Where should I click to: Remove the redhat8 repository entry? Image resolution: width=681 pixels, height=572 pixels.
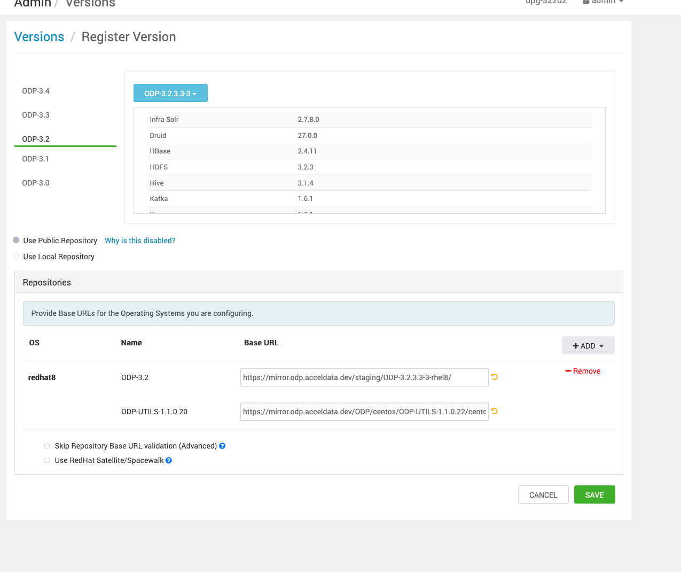click(583, 371)
